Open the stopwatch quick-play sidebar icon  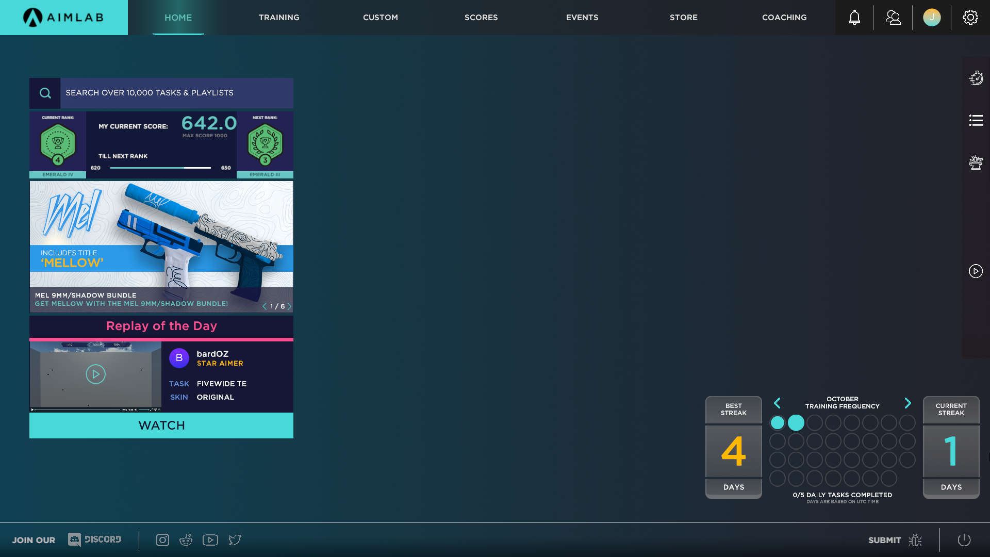976,78
